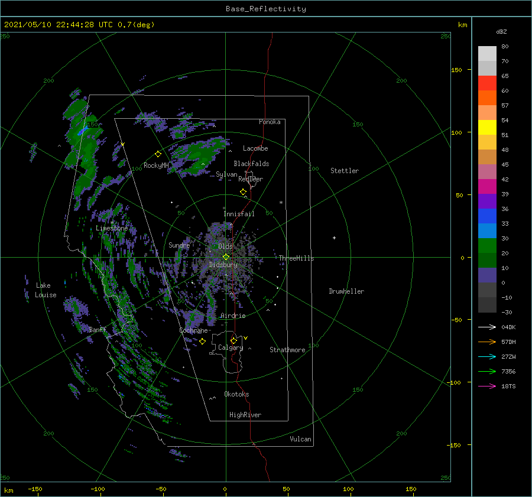The width and height of the screenshot is (532, 497).
Task: Click the Limestone label
Action: (112, 228)
